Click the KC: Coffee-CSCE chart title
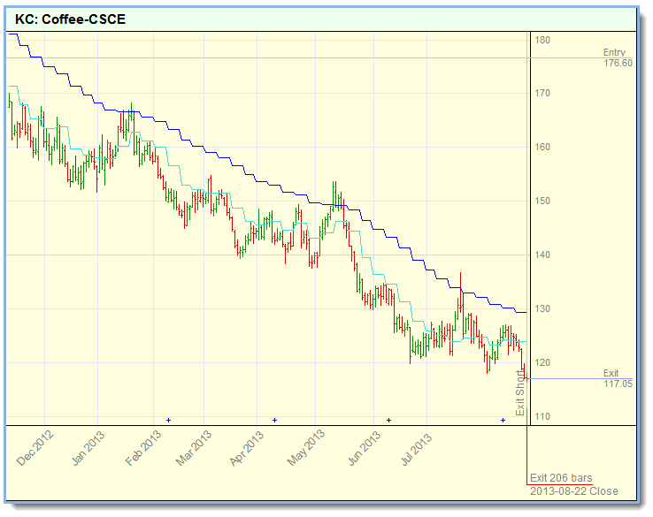 pos(70,19)
